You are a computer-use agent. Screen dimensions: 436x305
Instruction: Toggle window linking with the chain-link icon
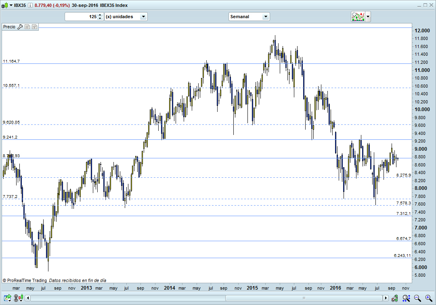[15, 298]
